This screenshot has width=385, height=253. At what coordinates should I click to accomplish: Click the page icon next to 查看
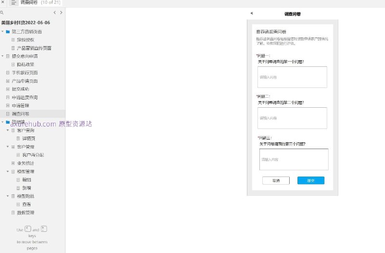pos(18,204)
